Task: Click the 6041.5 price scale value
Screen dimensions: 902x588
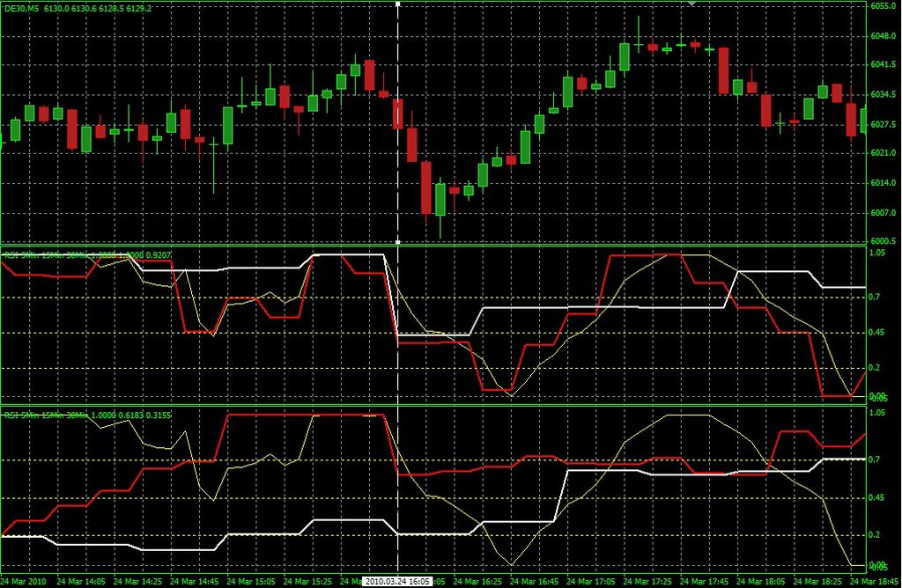Action: [x=881, y=64]
